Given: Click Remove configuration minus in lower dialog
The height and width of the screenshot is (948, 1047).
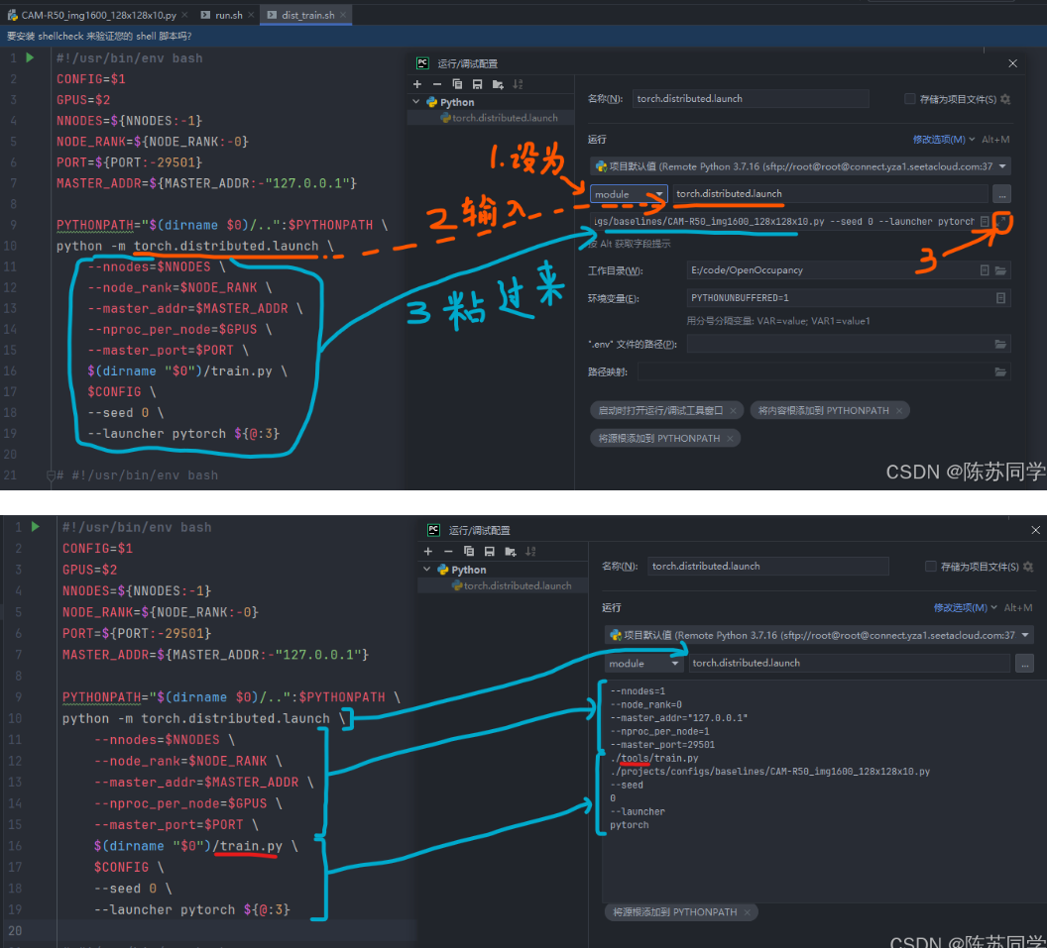Looking at the screenshot, I should (x=448, y=551).
